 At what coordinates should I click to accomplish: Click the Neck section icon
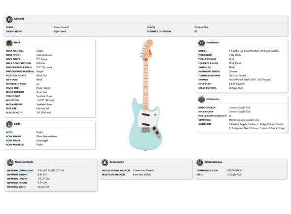[9, 43]
